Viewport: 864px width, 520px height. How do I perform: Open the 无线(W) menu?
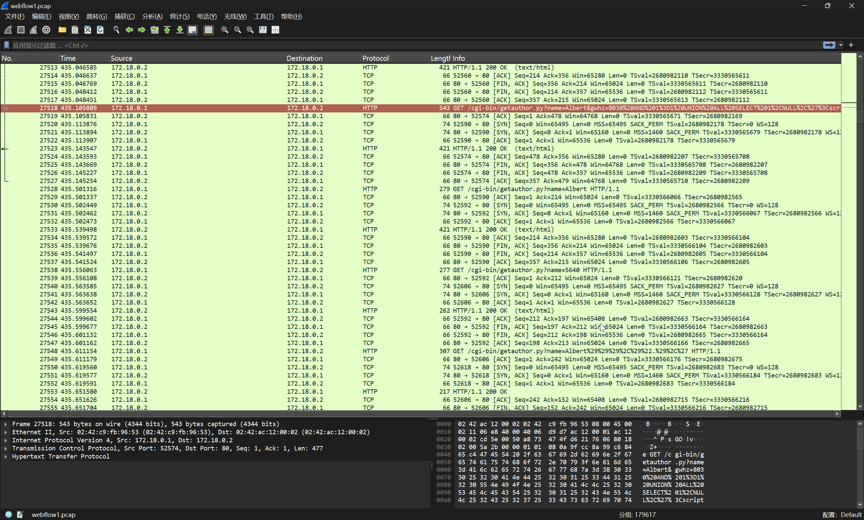tap(235, 17)
